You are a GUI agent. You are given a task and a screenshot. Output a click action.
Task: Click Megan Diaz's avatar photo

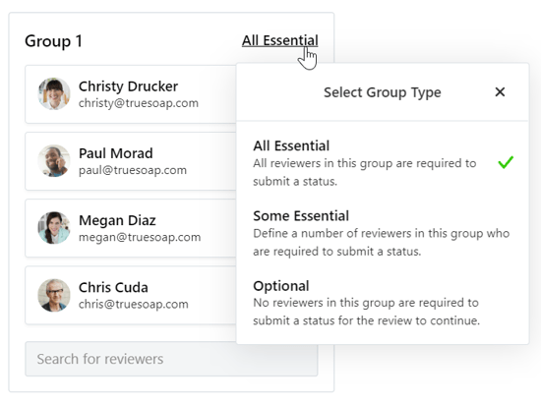pyautogui.click(x=54, y=227)
